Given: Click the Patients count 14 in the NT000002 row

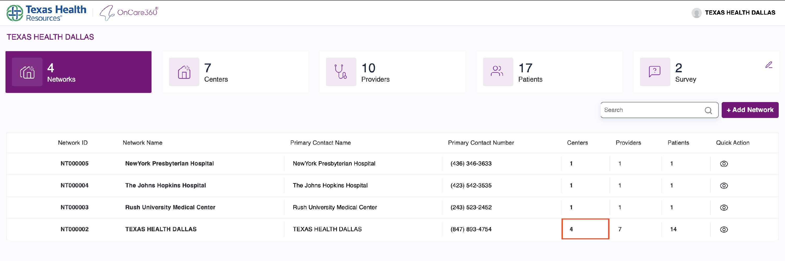Looking at the screenshot, I should (673, 229).
